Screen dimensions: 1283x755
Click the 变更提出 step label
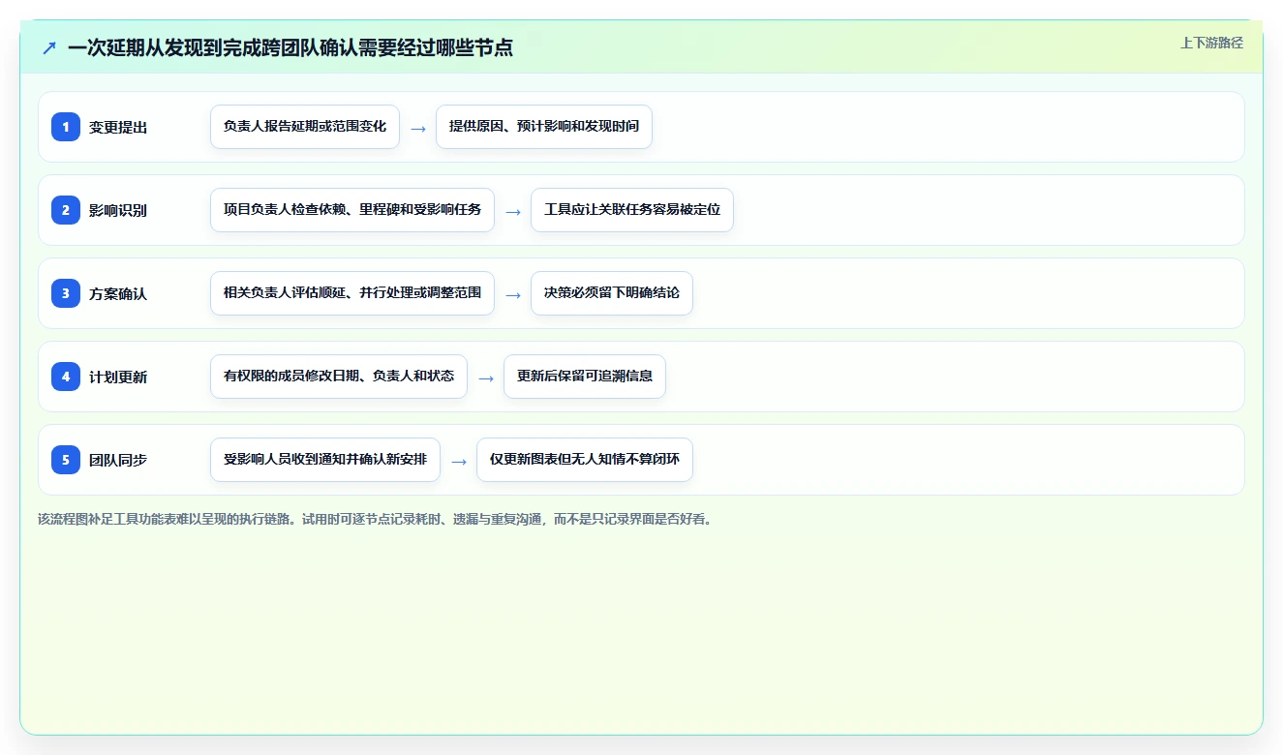pos(118,127)
